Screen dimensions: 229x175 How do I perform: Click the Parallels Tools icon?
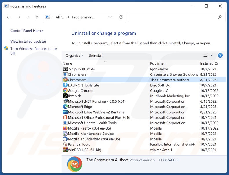[65, 144]
